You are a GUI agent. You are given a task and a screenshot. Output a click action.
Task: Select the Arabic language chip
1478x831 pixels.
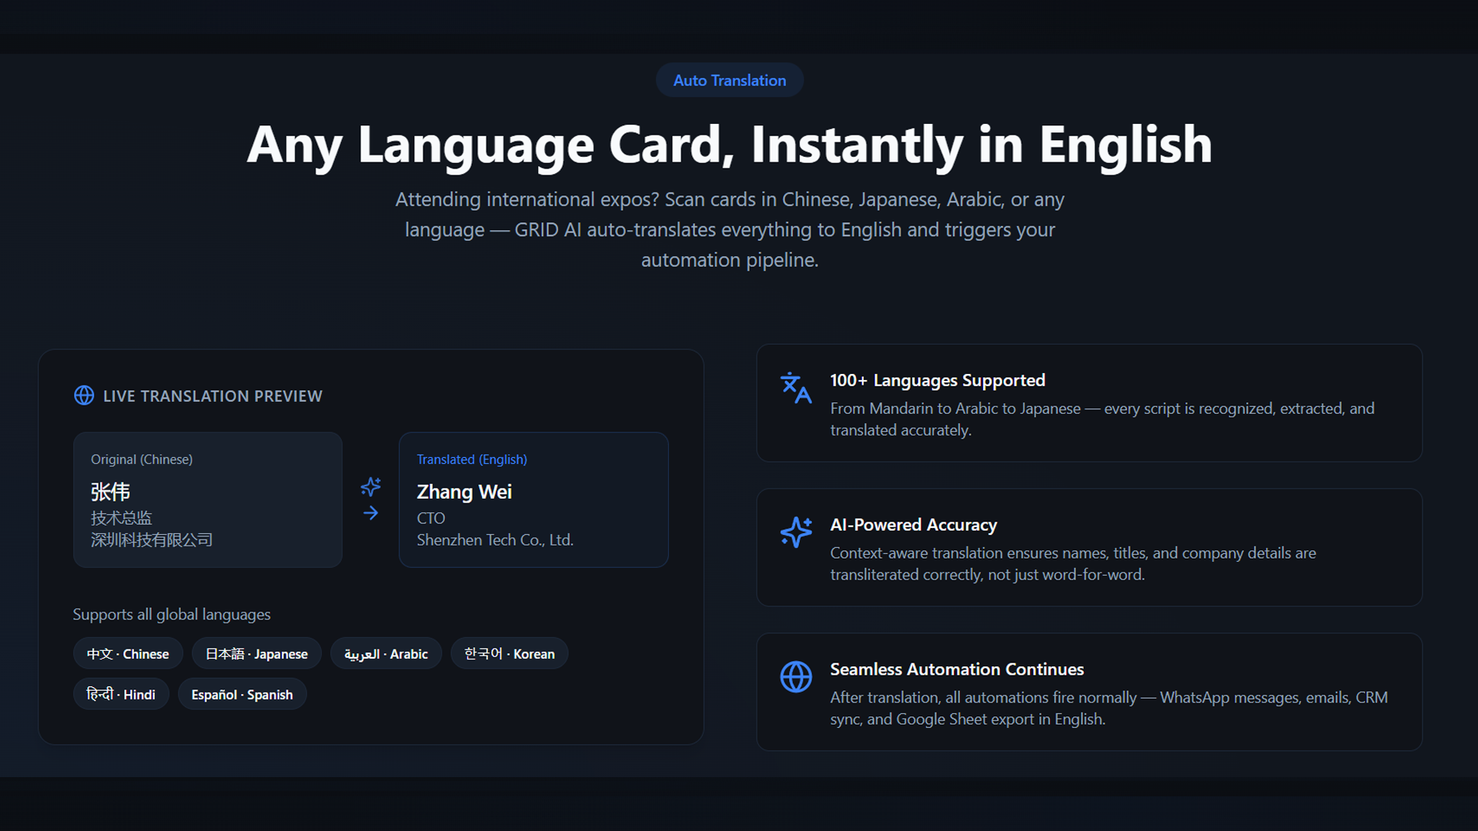386,653
